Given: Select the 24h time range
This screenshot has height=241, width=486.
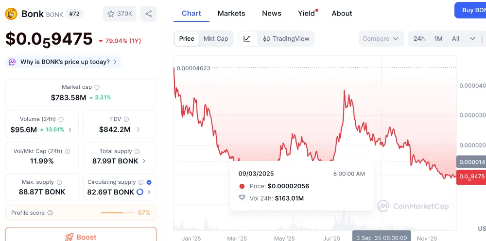Looking at the screenshot, I should tap(419, 39).
